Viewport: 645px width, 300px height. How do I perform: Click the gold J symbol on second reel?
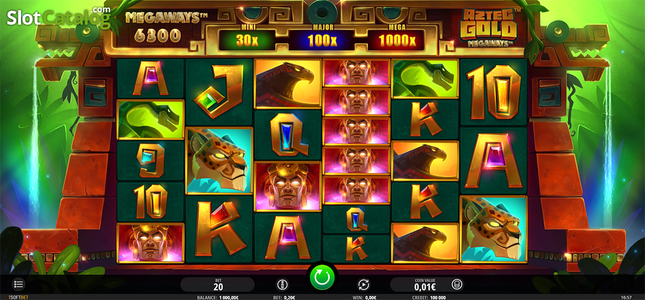coord(219,93)
